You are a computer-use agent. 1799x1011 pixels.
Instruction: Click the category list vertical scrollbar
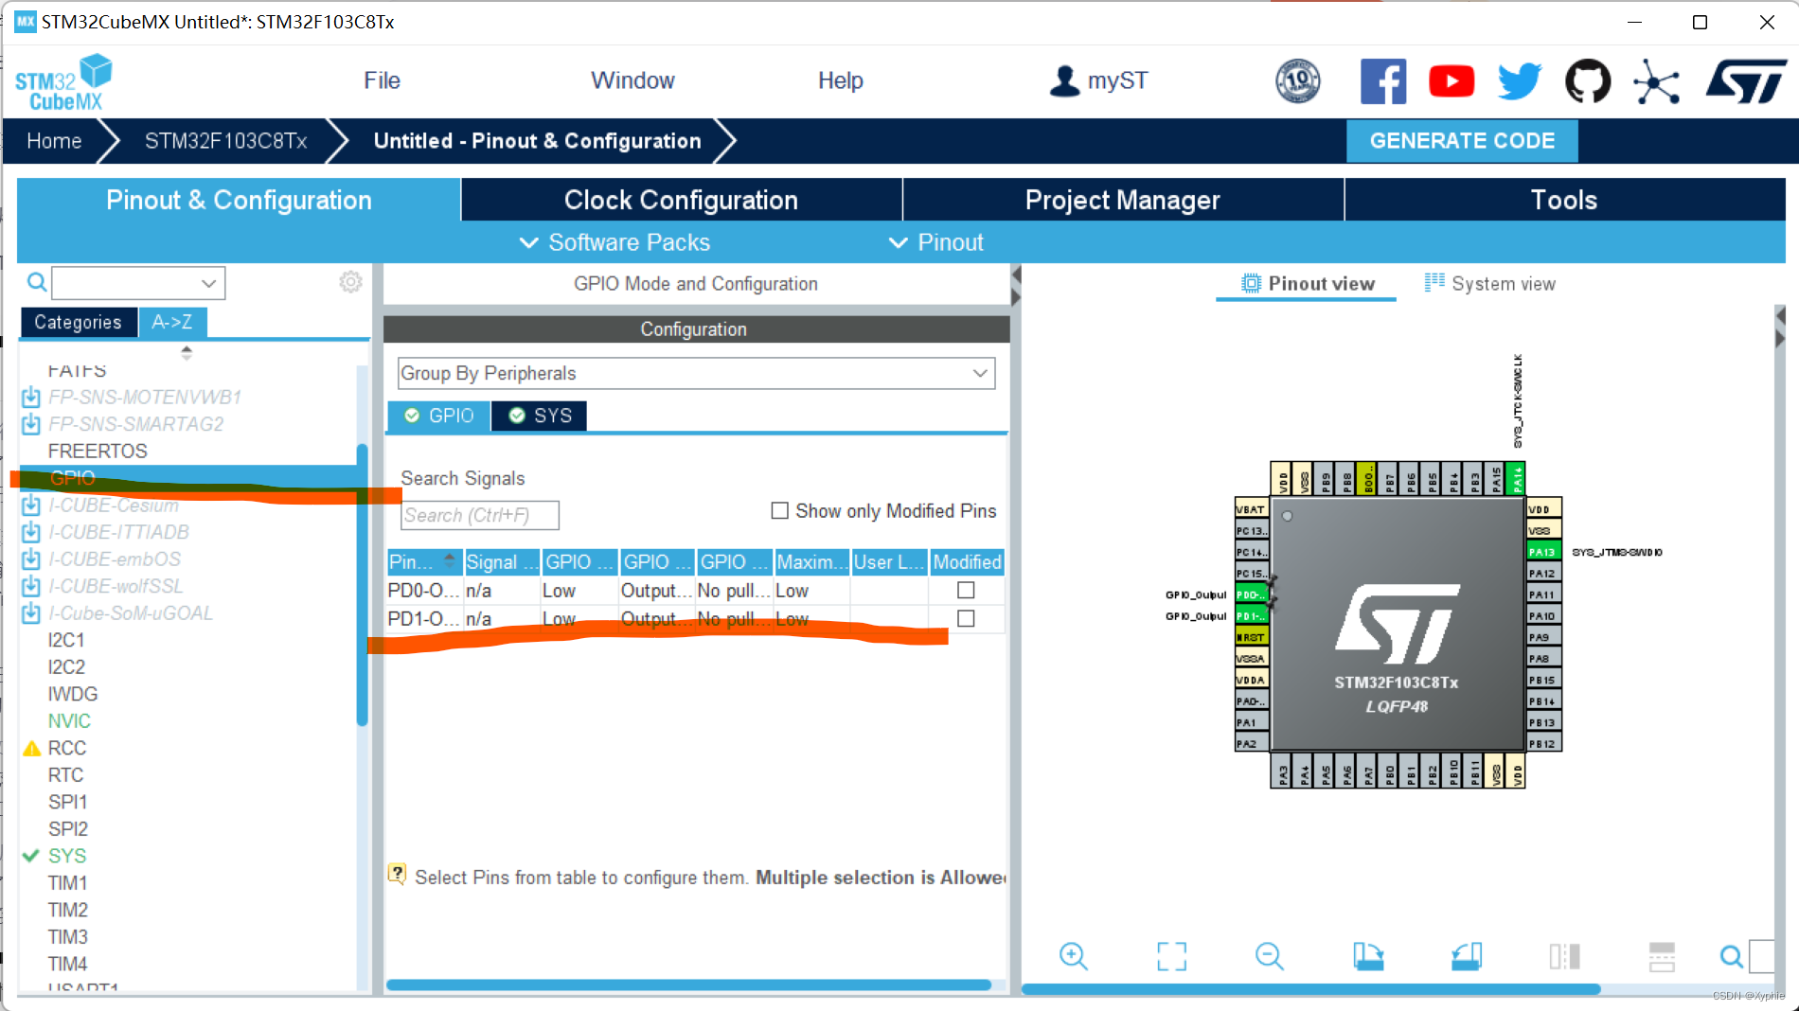pyautogui.click(x=362, y=584)
